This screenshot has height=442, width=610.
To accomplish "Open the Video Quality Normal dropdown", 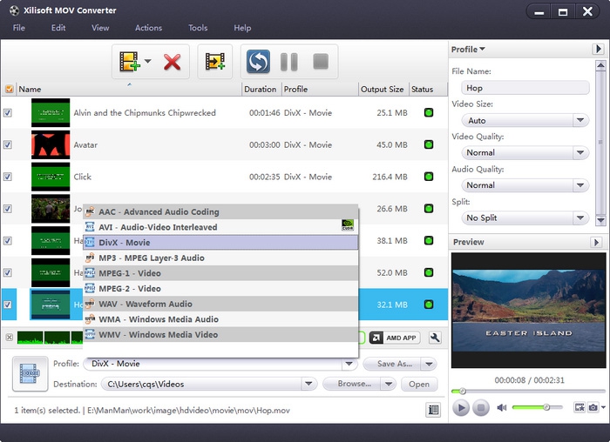I will pyautogui.click(x=580, y=152).
